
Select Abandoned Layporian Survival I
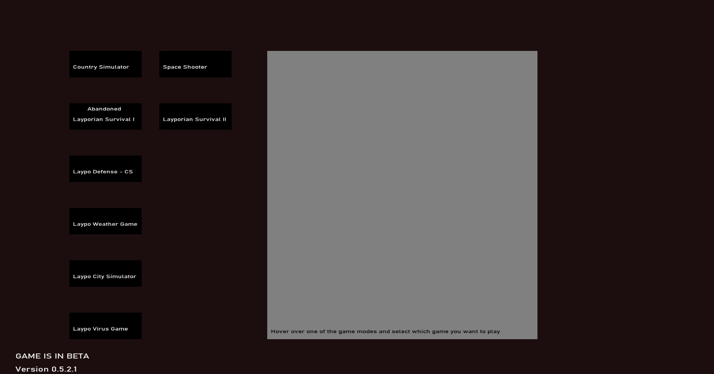[x=105, y=116]
